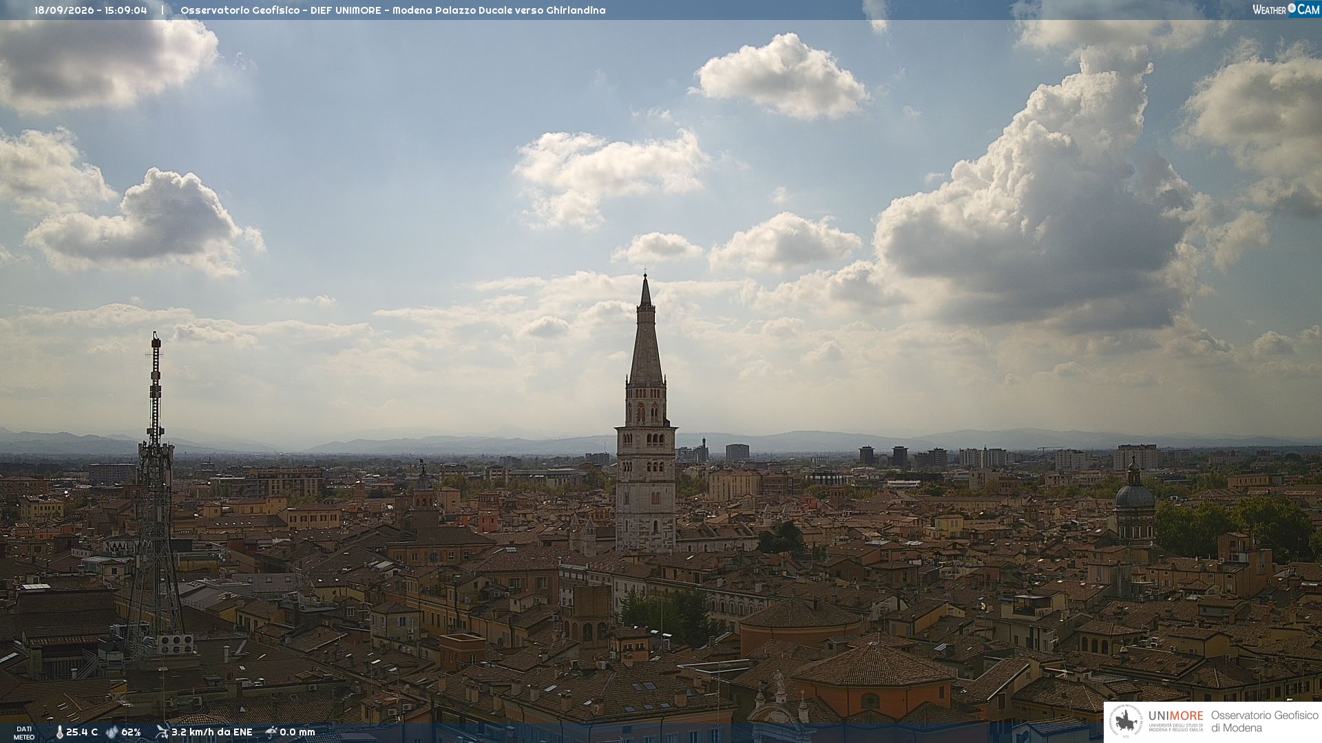Click the humidity droplets icon
The height and width of the screenshot is (743, 1322).
[x=112, y=733]
